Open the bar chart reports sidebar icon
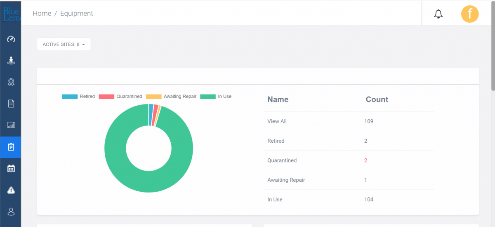The height and width of the screenshot is (227, 495). [x=11, y=125]
